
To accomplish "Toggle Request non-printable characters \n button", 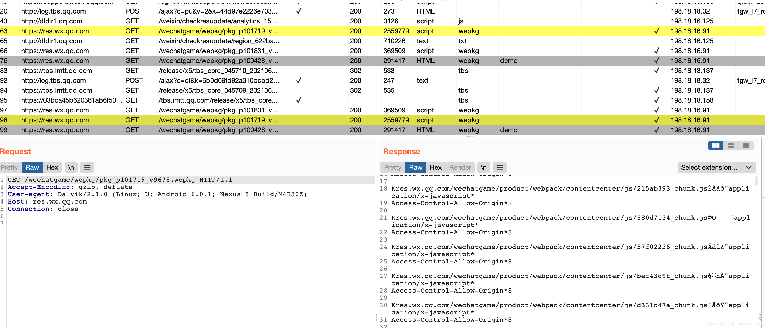I will pyautogui.click(x=71, y=168).
